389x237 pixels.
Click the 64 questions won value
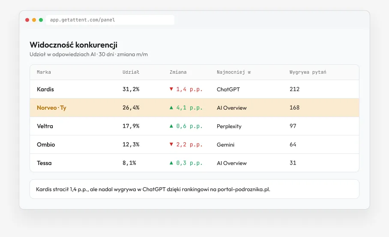tap(293, 144)
